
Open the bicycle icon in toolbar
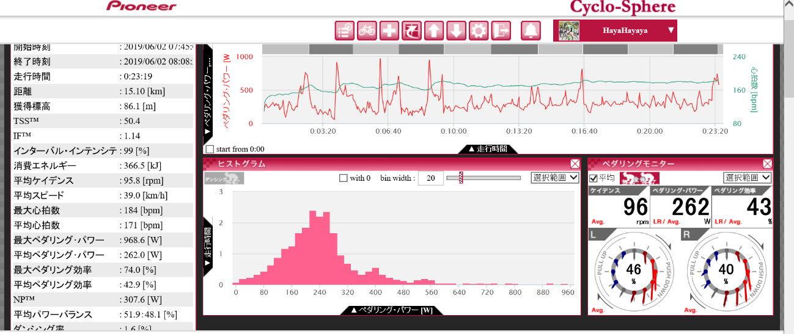click(x=367, y=31)
